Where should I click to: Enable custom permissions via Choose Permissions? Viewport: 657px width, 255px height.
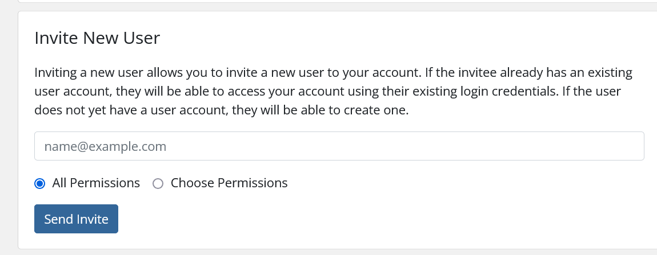tap(158, 183)
